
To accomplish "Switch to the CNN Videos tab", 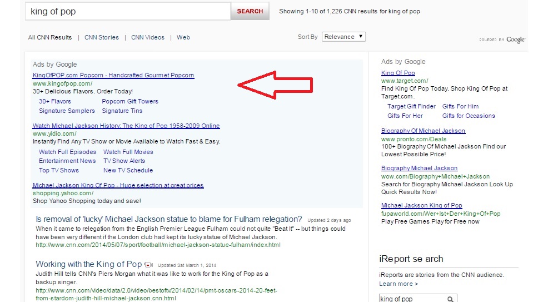I will pos(148,37).
